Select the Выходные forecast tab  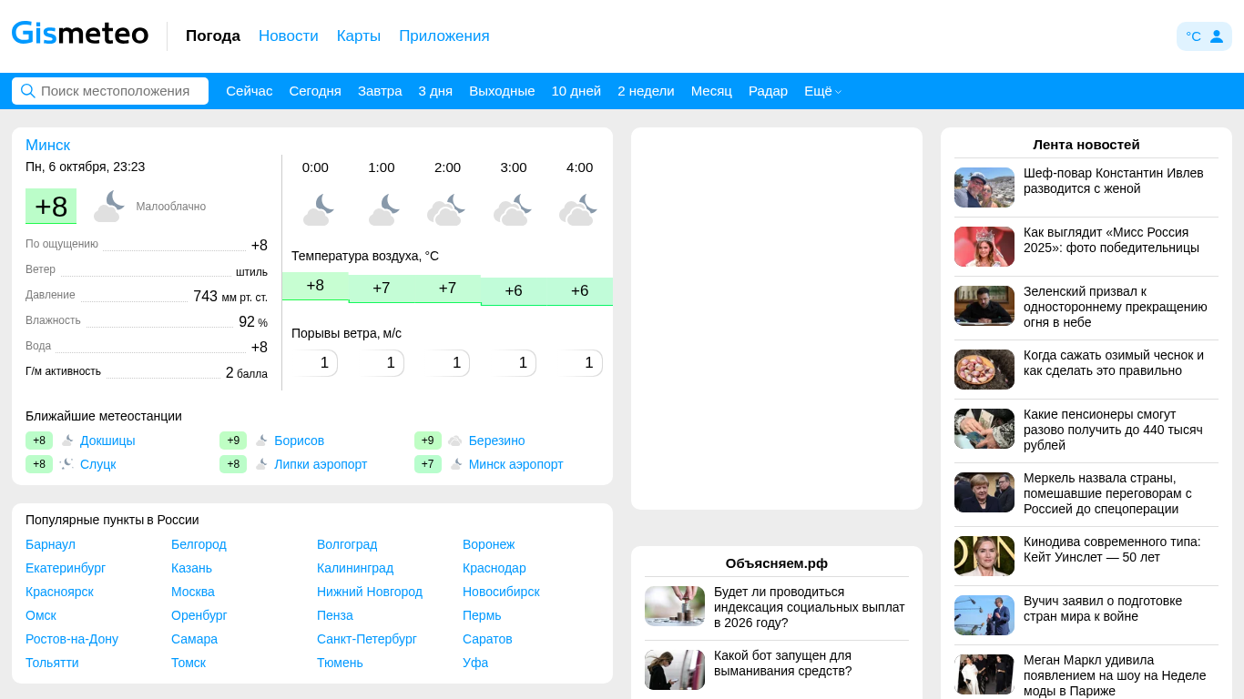[502, 91]
